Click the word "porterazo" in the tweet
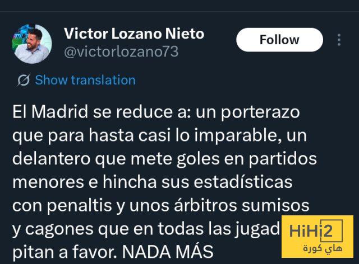Screen dimensions: 359x264 [260, 112]
